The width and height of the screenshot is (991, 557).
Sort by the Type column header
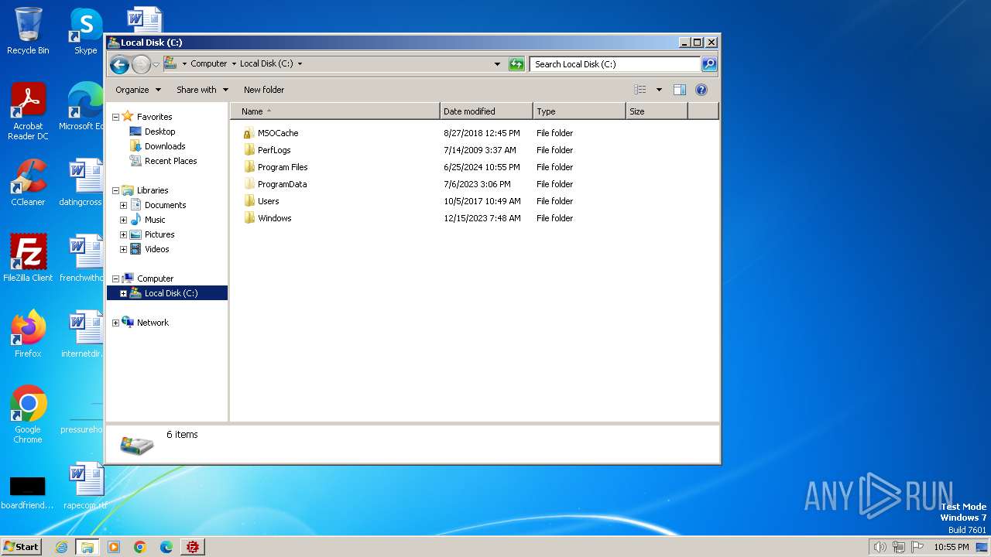[x=579, y=111]
